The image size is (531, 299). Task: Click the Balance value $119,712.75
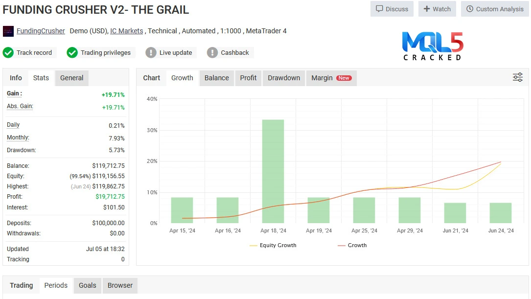pyautogui.click(x=108, y=166)
